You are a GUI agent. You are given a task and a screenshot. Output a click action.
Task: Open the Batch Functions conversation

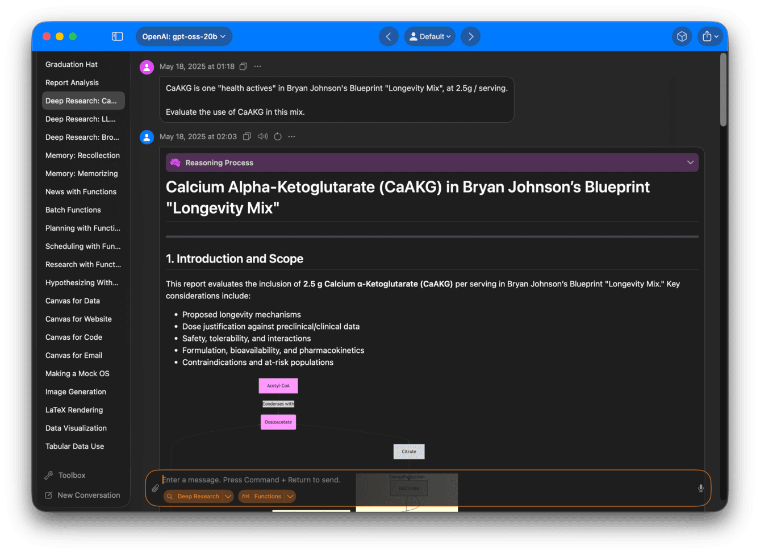point(83,210)
